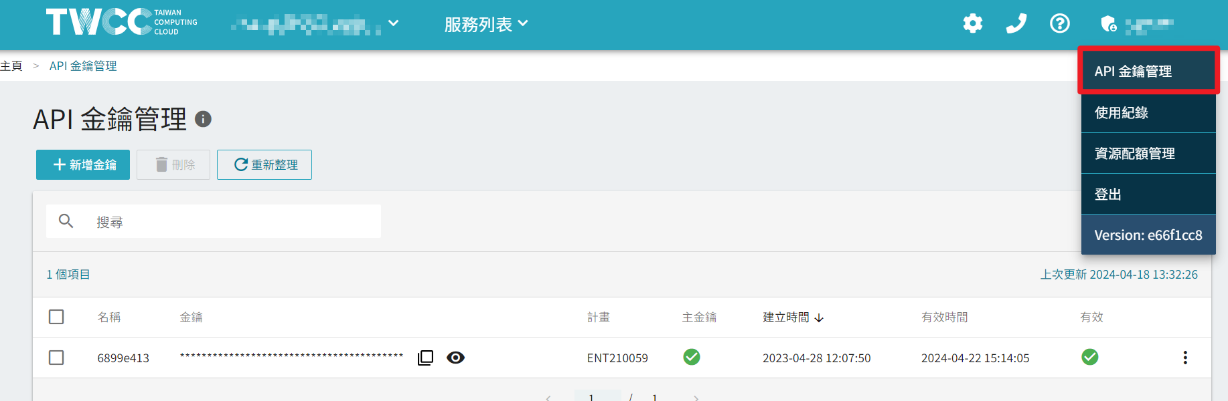The image size is (1228, 401).
Task: Click the project cell ENT210059
Action: (x=617, y=358)
